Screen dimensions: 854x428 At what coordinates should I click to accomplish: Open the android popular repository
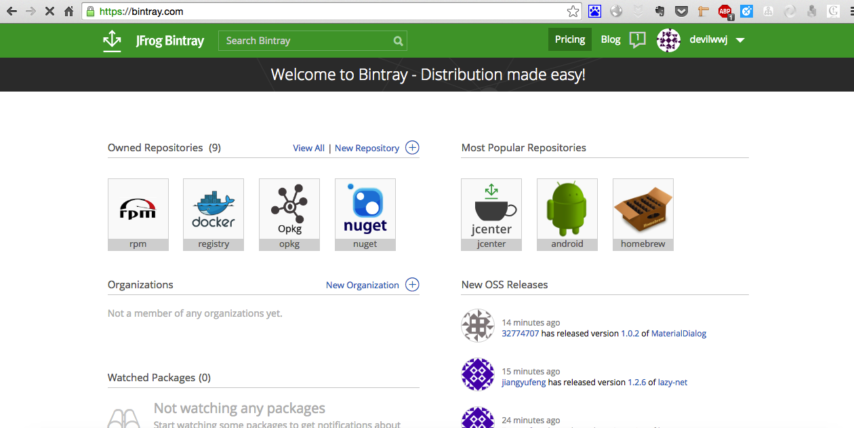[x=567, y=214]
